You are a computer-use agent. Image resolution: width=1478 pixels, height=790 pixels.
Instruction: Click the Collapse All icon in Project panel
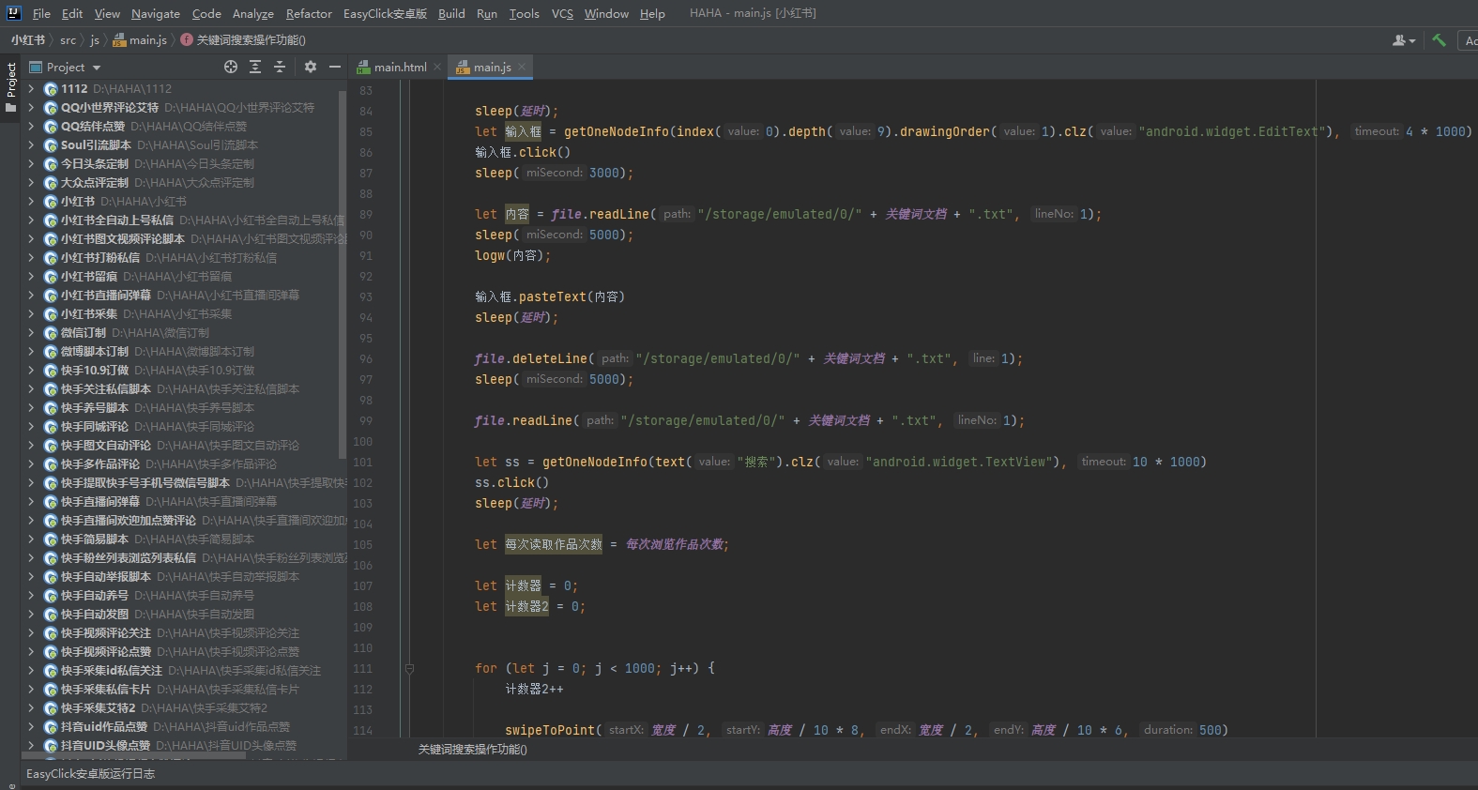(280, 67)
